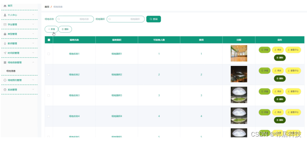
Task: Click the paper-plane icon for 时间段管理
Action: [x=5, y=53]
